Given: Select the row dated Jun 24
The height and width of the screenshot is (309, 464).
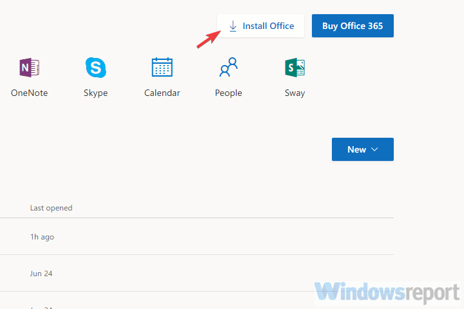Looking at the screenshot, I should (x=197, y=273).
